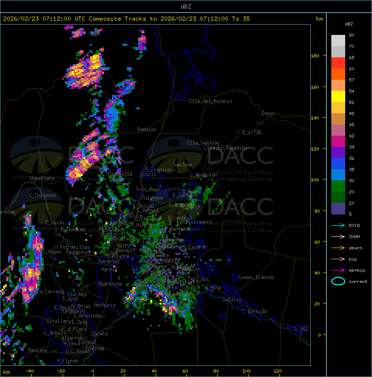This screenshot has height=377, width=372.
Task: Click the Clla.del_Rosario label
Action: point(211,101)
